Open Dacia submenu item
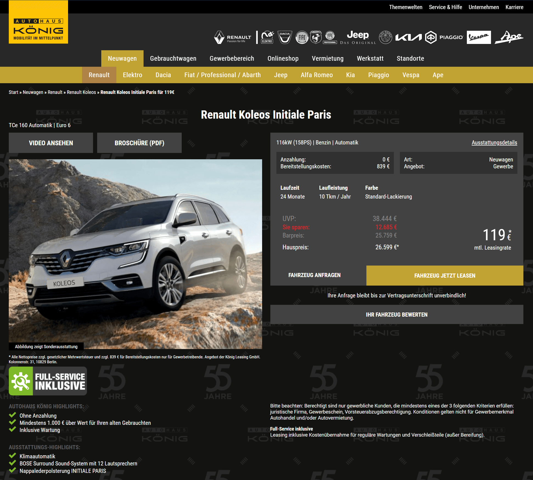The width and height of the screenshot is (533, 480). [163, 75]
